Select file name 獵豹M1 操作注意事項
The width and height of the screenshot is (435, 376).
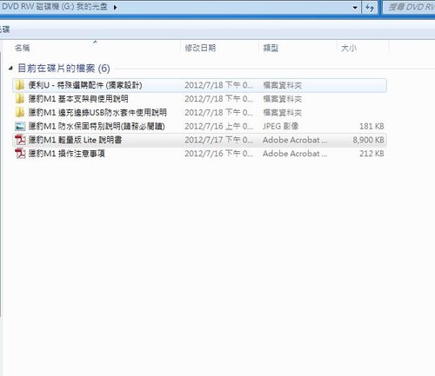pos(66,154)
